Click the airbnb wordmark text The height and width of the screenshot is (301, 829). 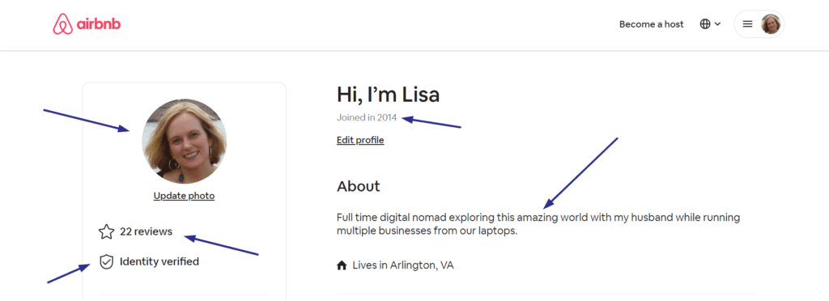coord(99,24)
